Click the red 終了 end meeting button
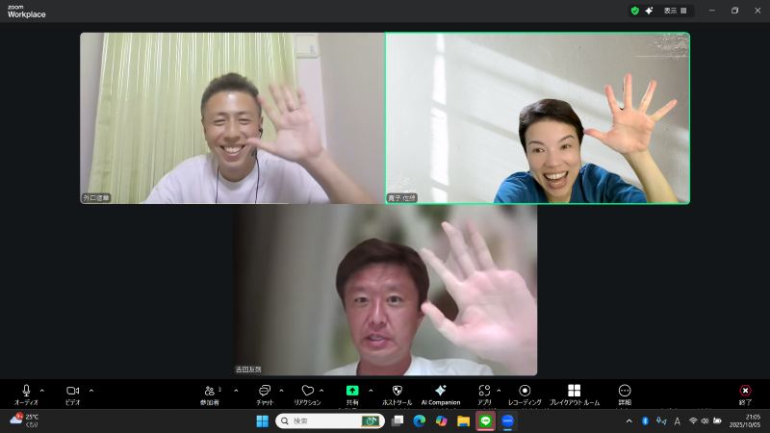Image resolution: width=770 pixels, height=433 pixels. (745, 391)
